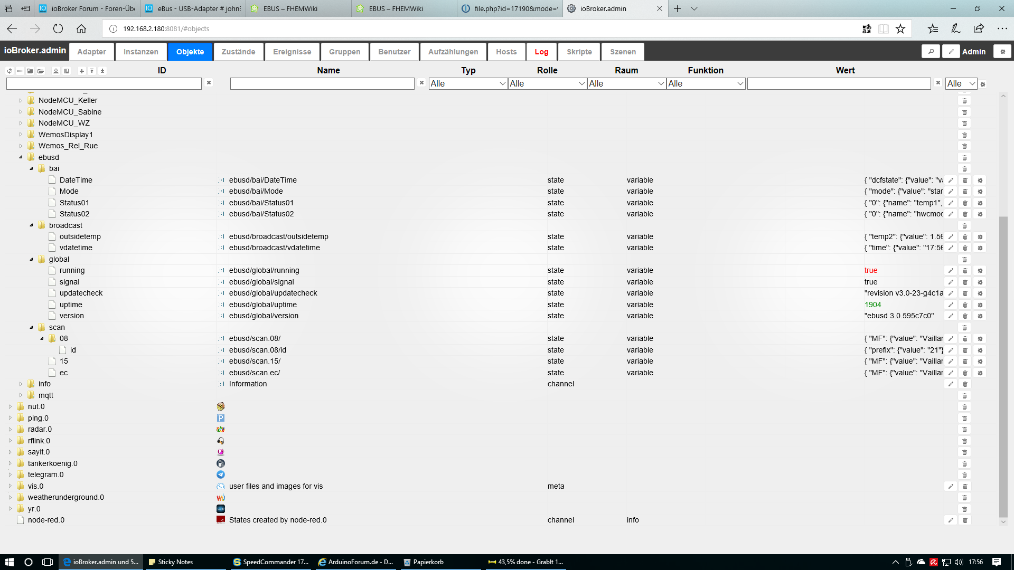Open the Log tab
This screenshot has height=570, width=1014.
tap(541, 52)
